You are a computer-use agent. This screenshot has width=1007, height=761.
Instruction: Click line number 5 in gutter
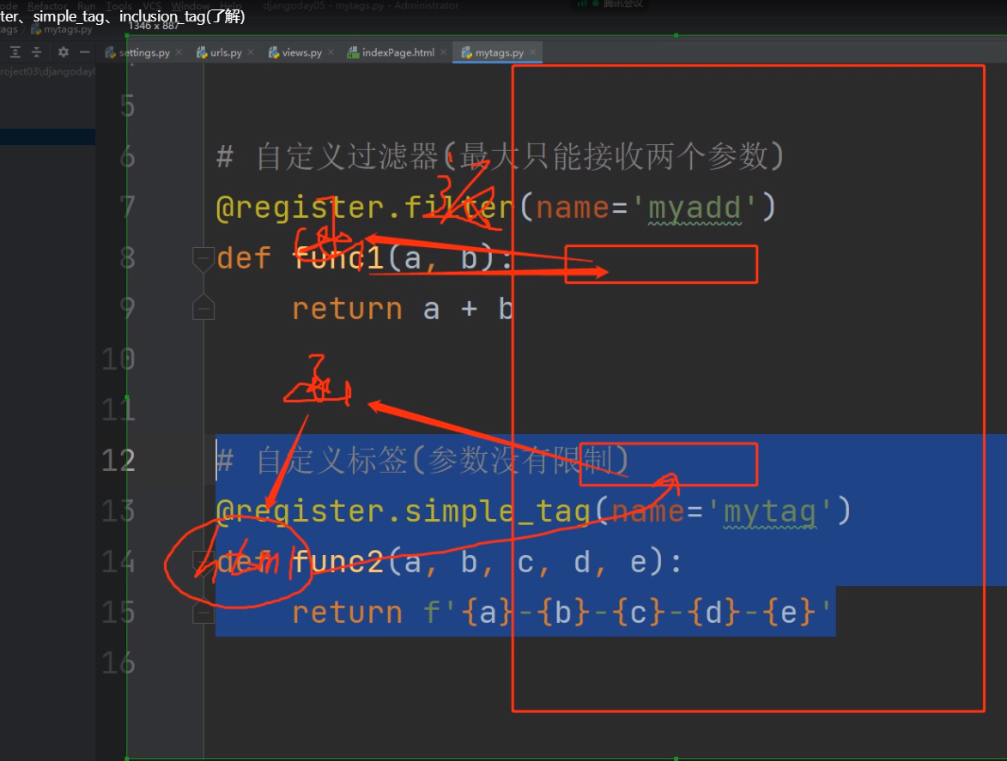tap(127, 106)
